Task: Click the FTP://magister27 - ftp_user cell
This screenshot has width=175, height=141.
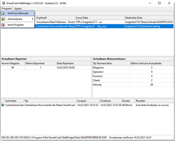Action: [x=100, y=26]
